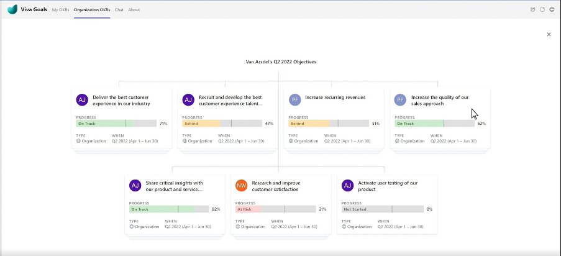Reload the tab using the refresh icon

[x=542, y=10]
